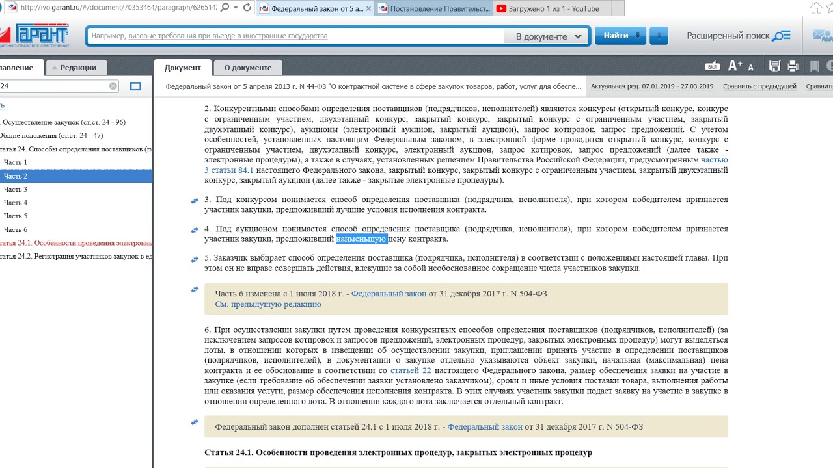Decrease font size with A- icon
The width and height of the screenshot is (833, 468).
point(752,66)
